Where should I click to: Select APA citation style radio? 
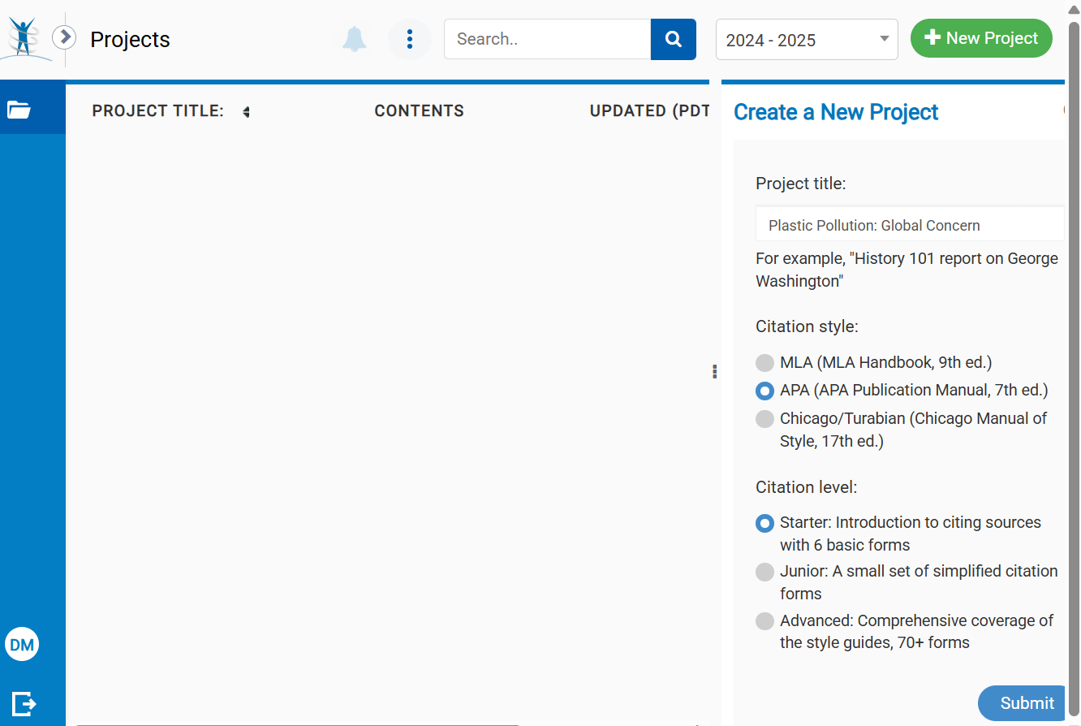click(x=764, y=391)
